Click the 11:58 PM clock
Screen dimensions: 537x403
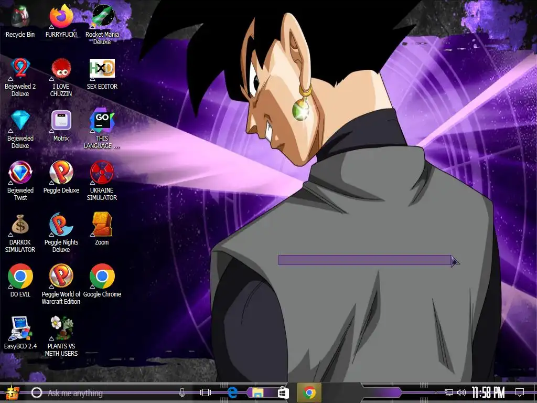coord(488,393)
